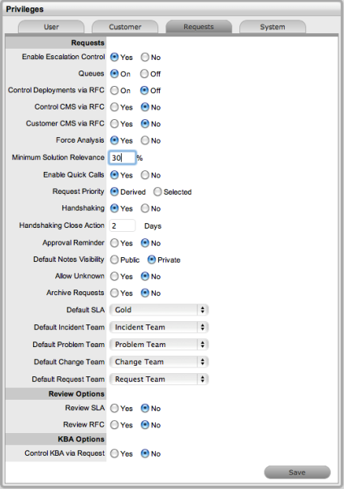
Task: Select Yes for Control CMS via RFC
Action: coord(114,107)
